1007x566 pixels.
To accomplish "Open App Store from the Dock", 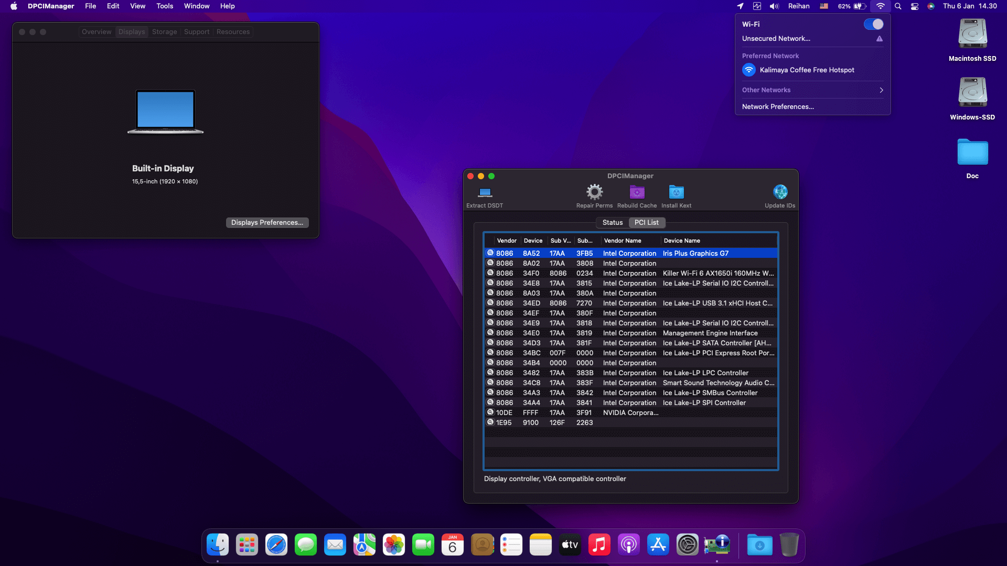I will click(x=658, y=545).
